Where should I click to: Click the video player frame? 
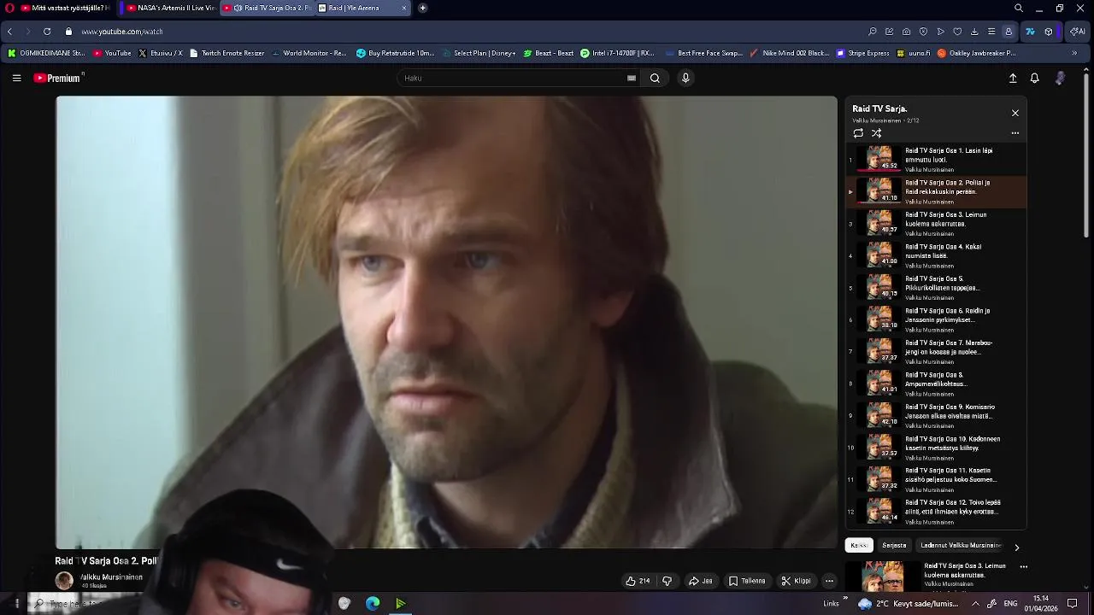coord(446,322)
